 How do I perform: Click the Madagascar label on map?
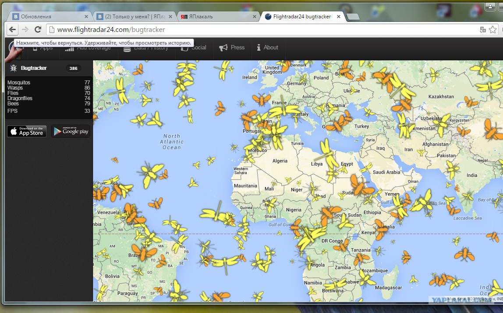tap(389, 288)
